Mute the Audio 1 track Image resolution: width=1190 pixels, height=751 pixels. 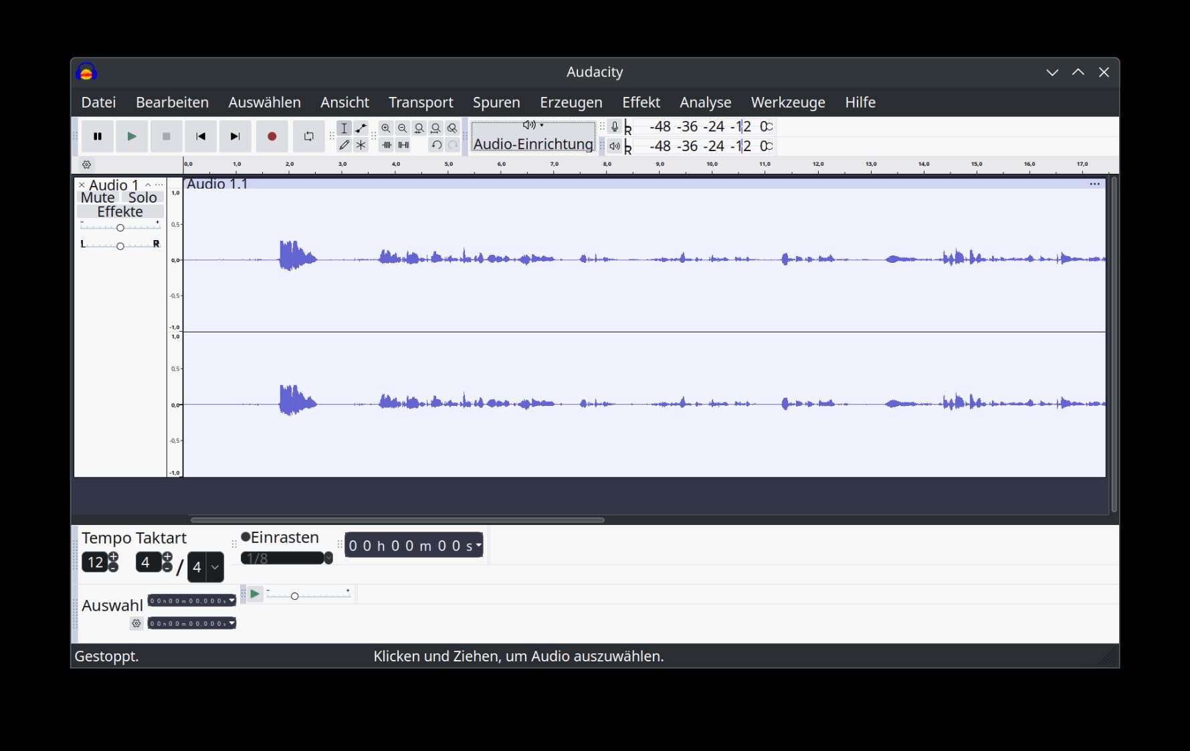[98, 198]
